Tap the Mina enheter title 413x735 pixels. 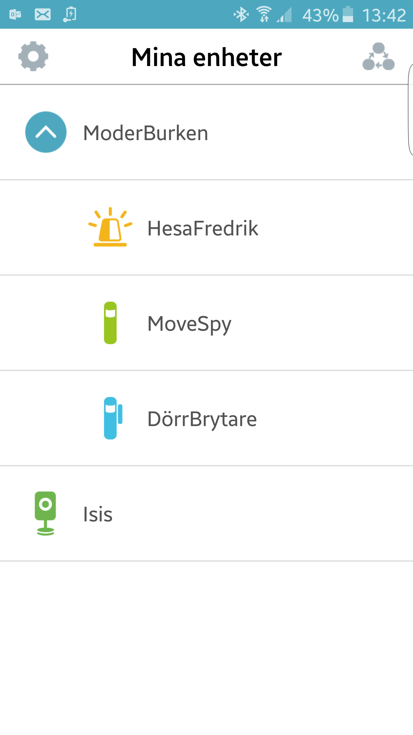tap(206, 57)
